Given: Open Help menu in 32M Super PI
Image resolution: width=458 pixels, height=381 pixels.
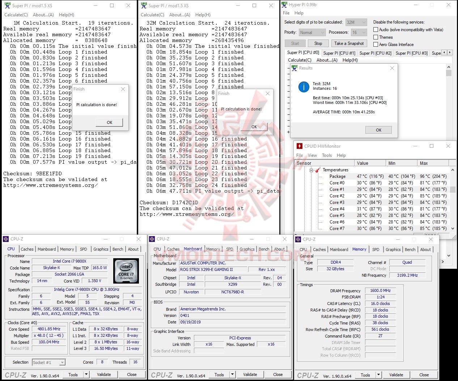Looking at the screenshot, I should click(203, 15).
